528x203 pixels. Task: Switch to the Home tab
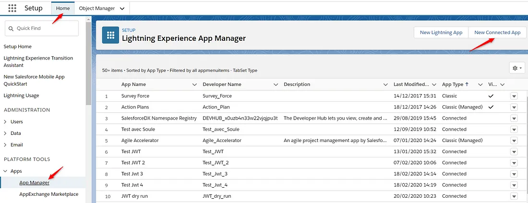[x=63, y=9]
